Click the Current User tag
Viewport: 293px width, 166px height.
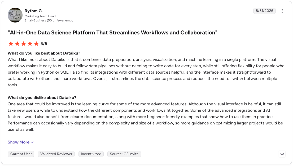(21, 154)
